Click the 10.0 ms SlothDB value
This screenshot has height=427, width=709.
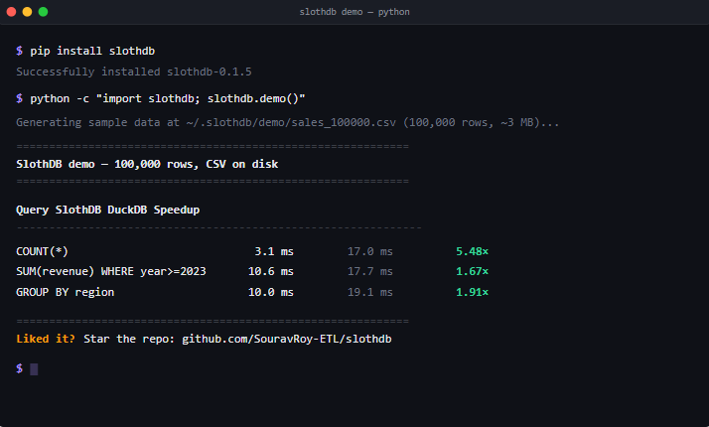[271, 292]
